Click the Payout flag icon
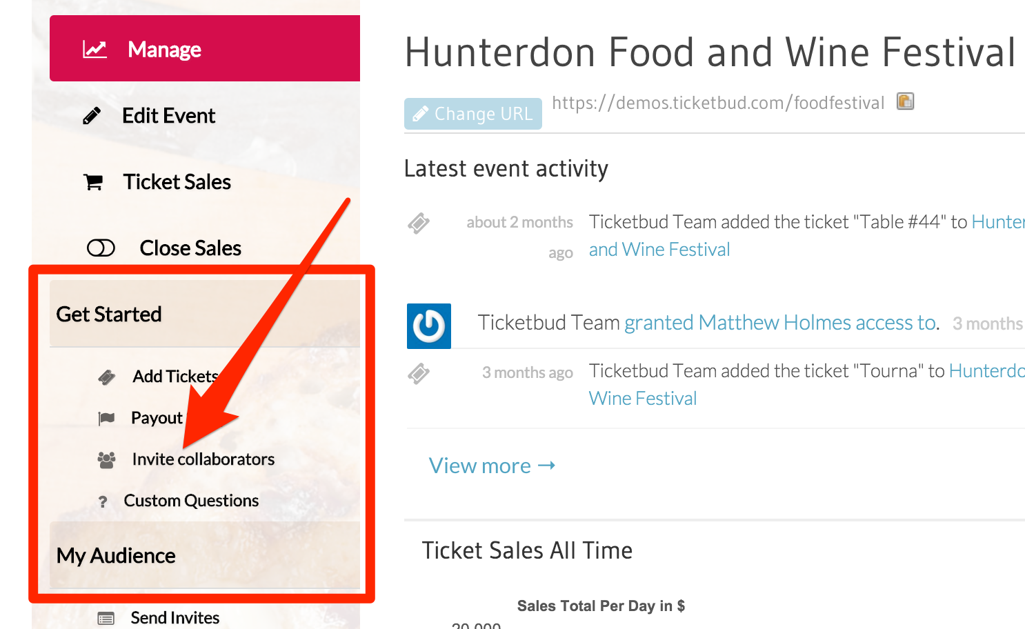The image size is (1025, 629). tap(106, 418)
